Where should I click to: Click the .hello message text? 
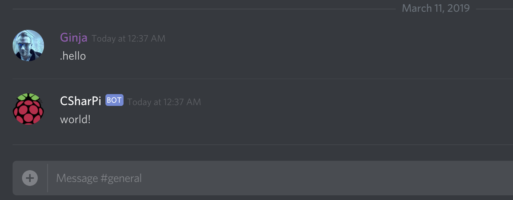73,56
